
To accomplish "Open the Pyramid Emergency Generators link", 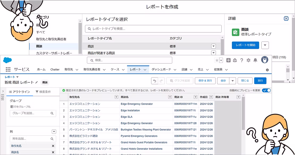I will tap(139, 136).
